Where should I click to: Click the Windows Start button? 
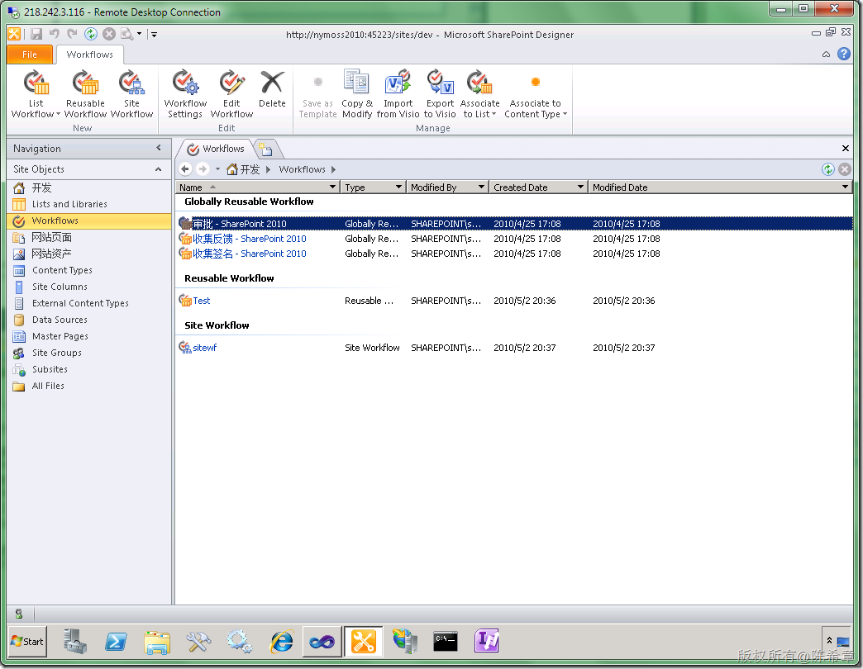click(x=27, y=642)
